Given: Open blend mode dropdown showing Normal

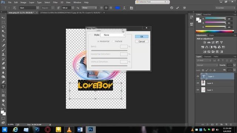Looking at the screenshot, I should pos(207,65).
